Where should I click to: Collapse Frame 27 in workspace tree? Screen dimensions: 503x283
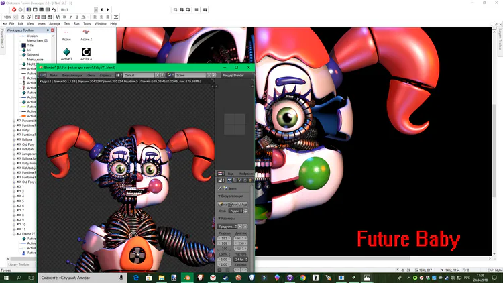(14, 234)
